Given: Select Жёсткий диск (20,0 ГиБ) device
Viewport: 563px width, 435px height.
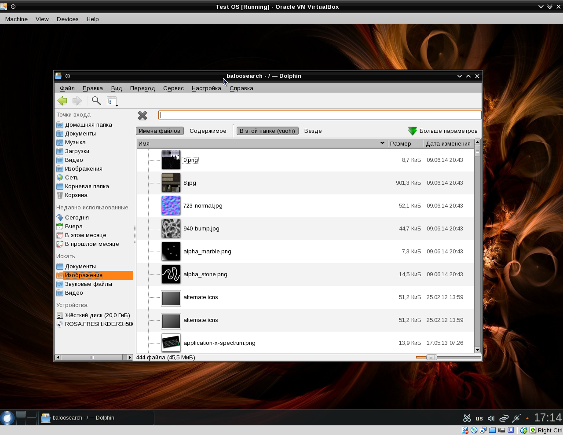Looking at the screenshot, I should (x=97, y=315).
